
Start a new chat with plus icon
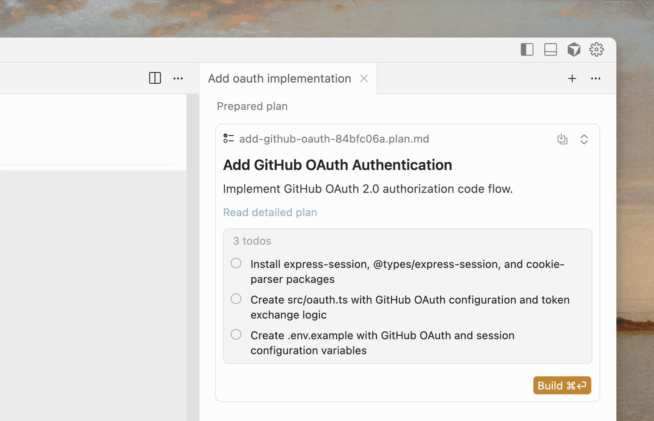[572, 78]
